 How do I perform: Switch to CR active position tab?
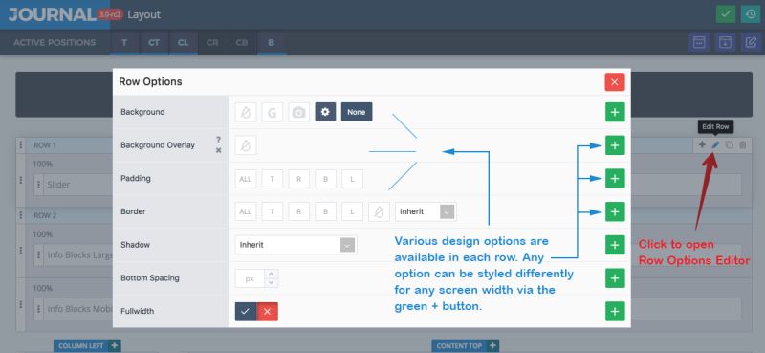(x=212, y=43)
